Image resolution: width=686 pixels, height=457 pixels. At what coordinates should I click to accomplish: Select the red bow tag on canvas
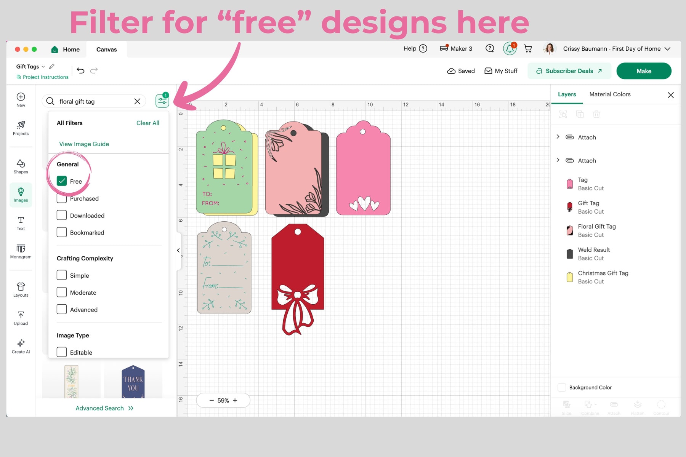(298, 279)
